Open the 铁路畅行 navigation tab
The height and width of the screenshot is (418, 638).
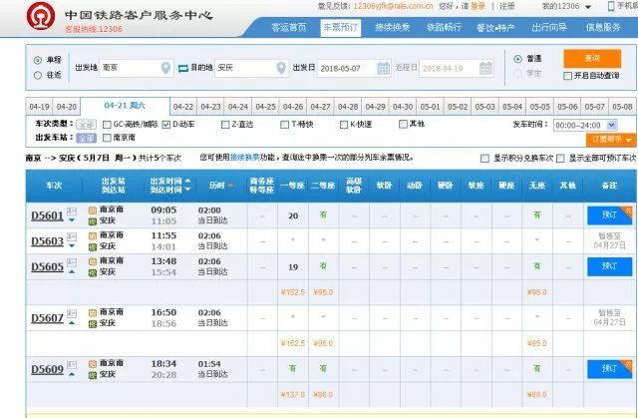pyautogui.click(x=444, y=28)
